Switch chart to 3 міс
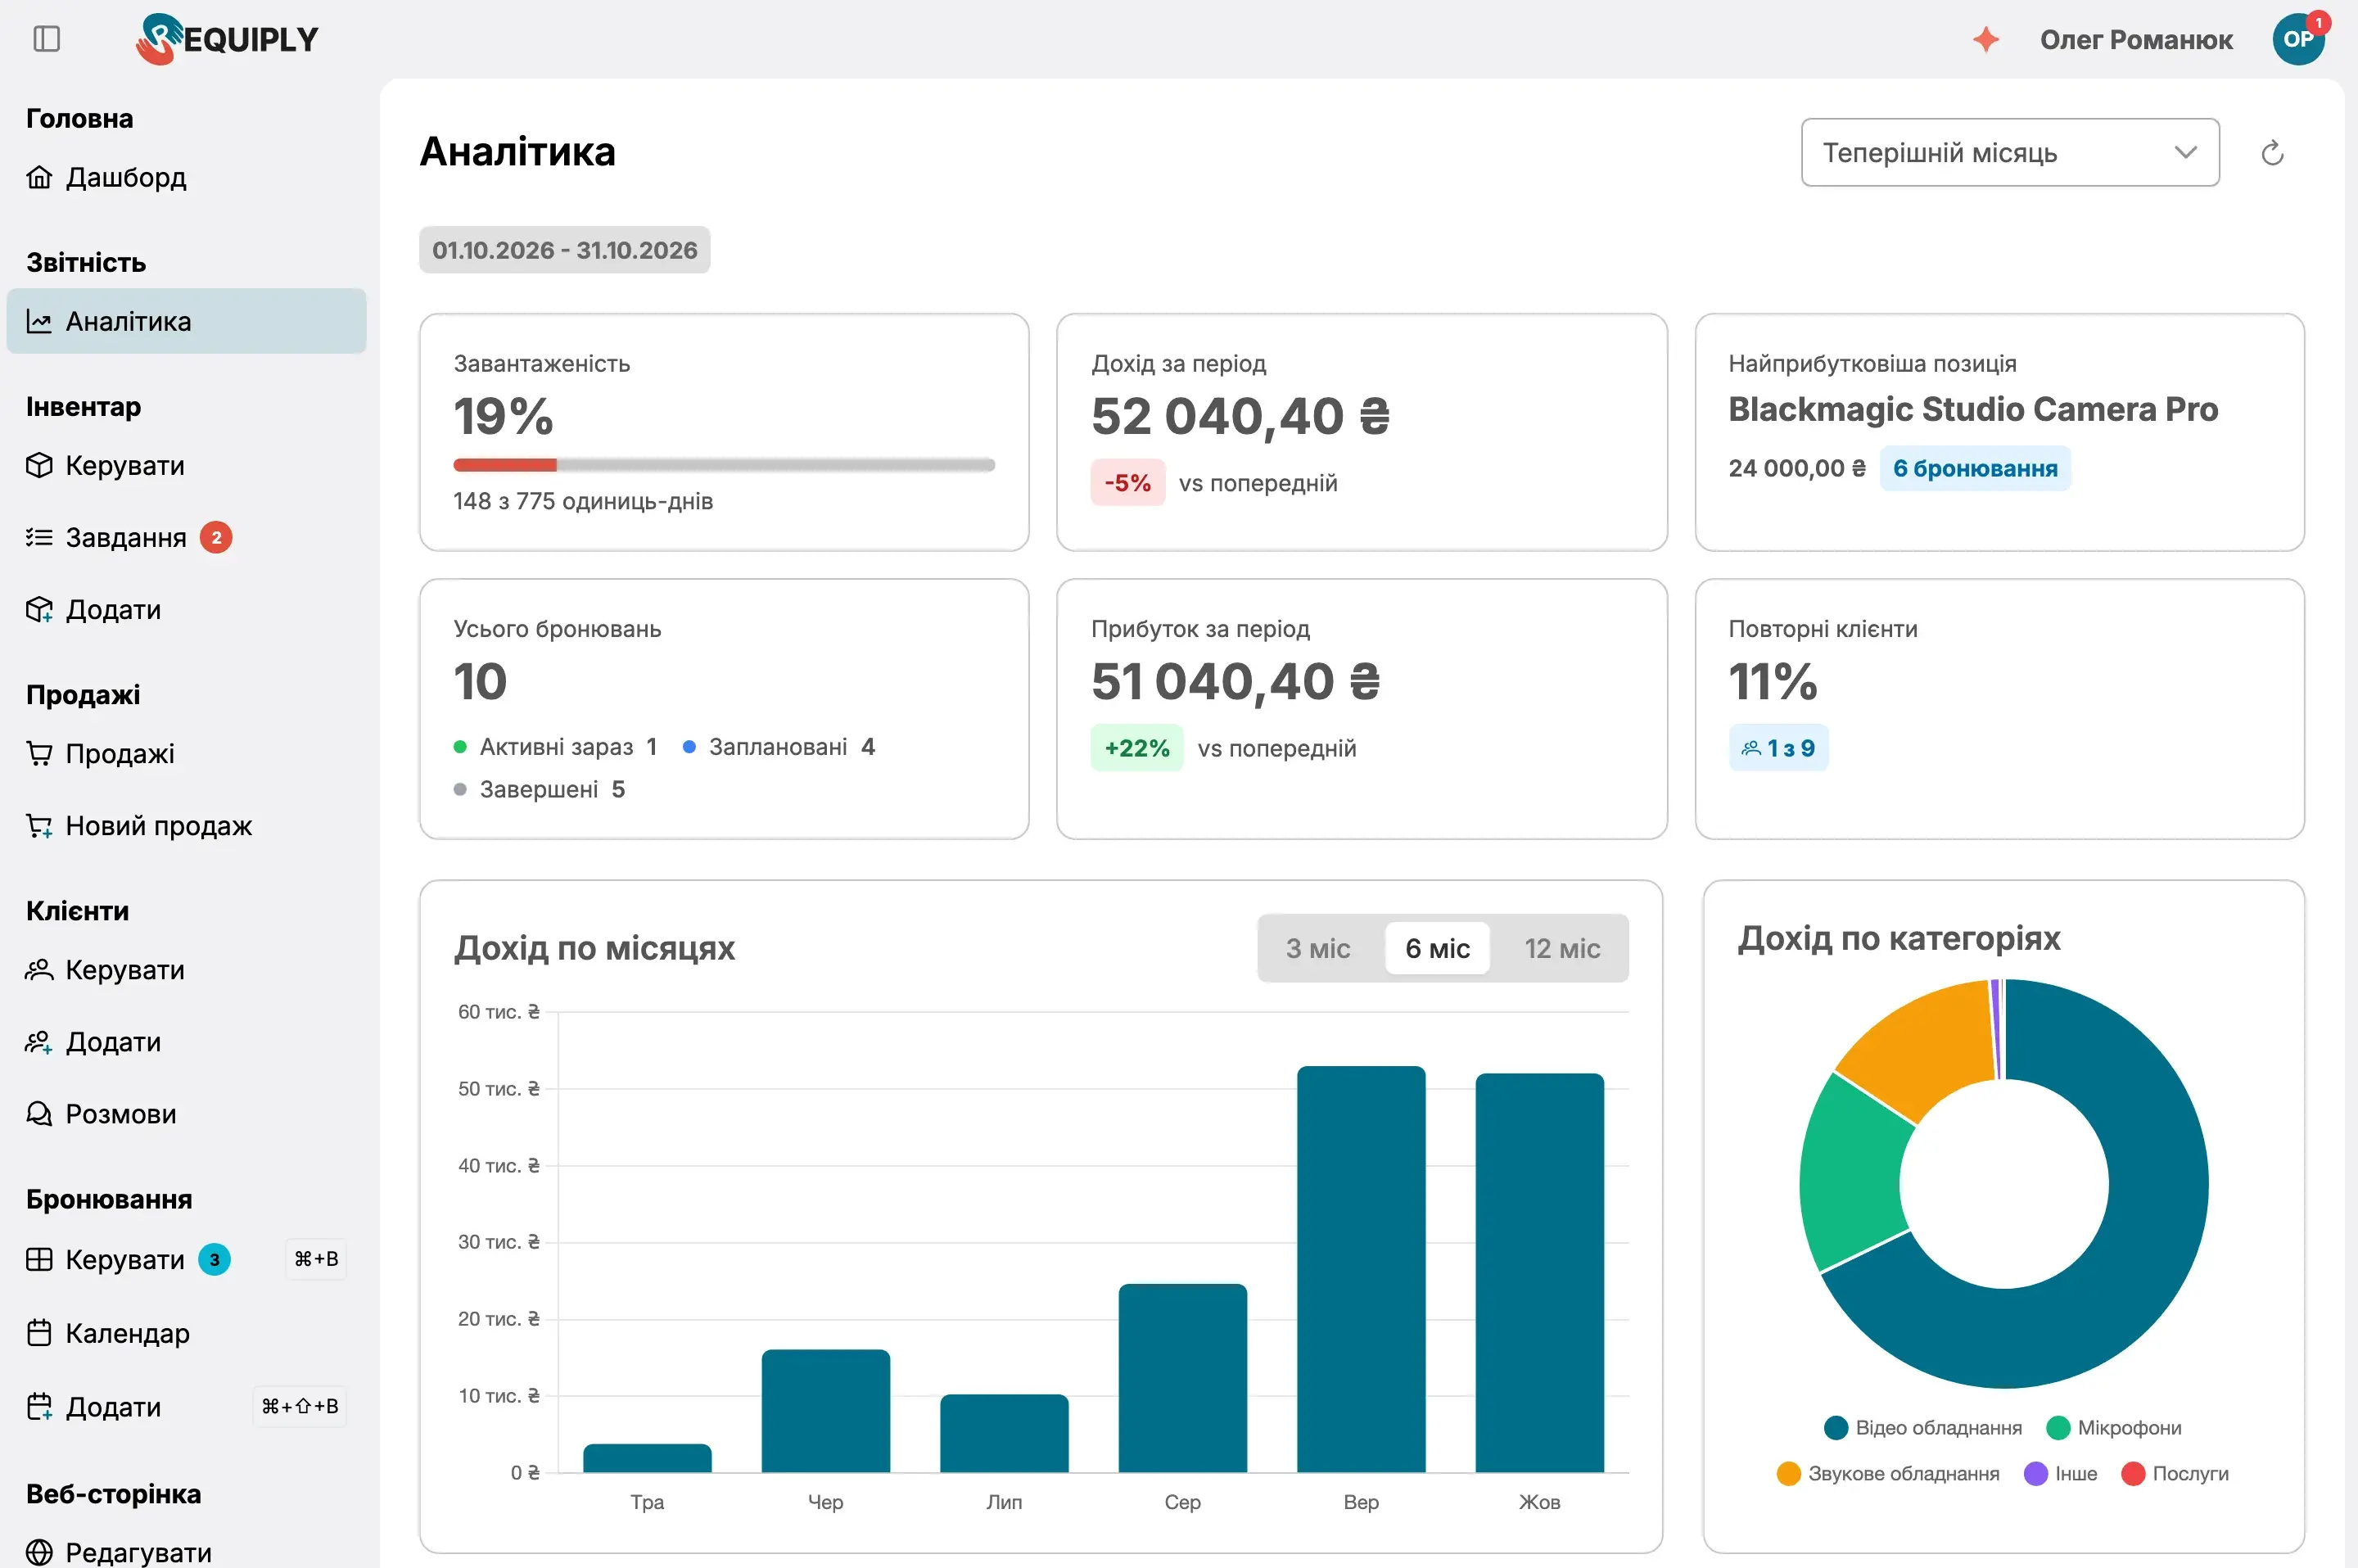This screenshot has height=1568, width=2358. pos(1317,948)
